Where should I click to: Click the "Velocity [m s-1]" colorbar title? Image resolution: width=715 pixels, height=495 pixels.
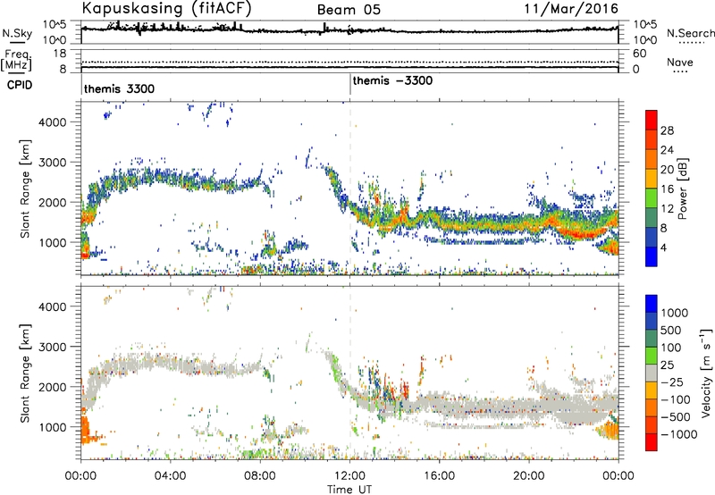[706, 372]
